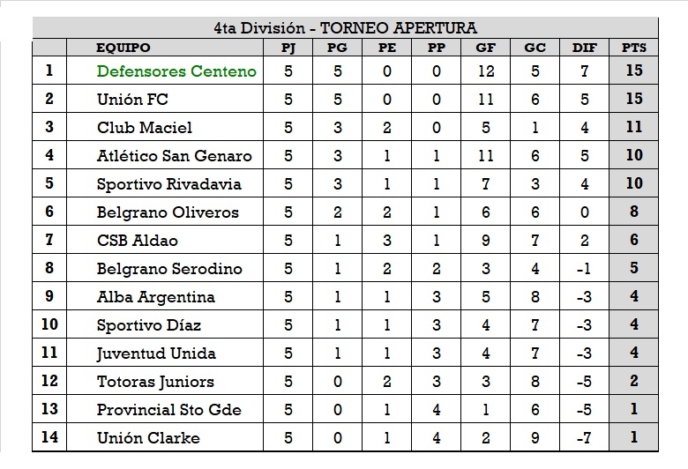Image resolution: width=688 pixels, height=469 pixels.
Task: Select the Belgrano Oliveros team cell
Action: pyautogui.click(x=168, y=212)
